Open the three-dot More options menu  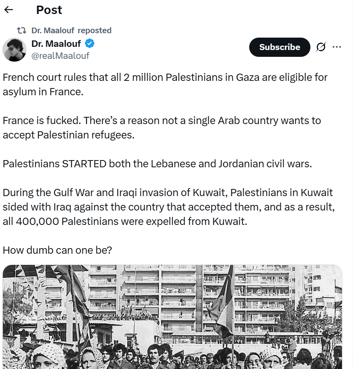[x=337, y=47]
